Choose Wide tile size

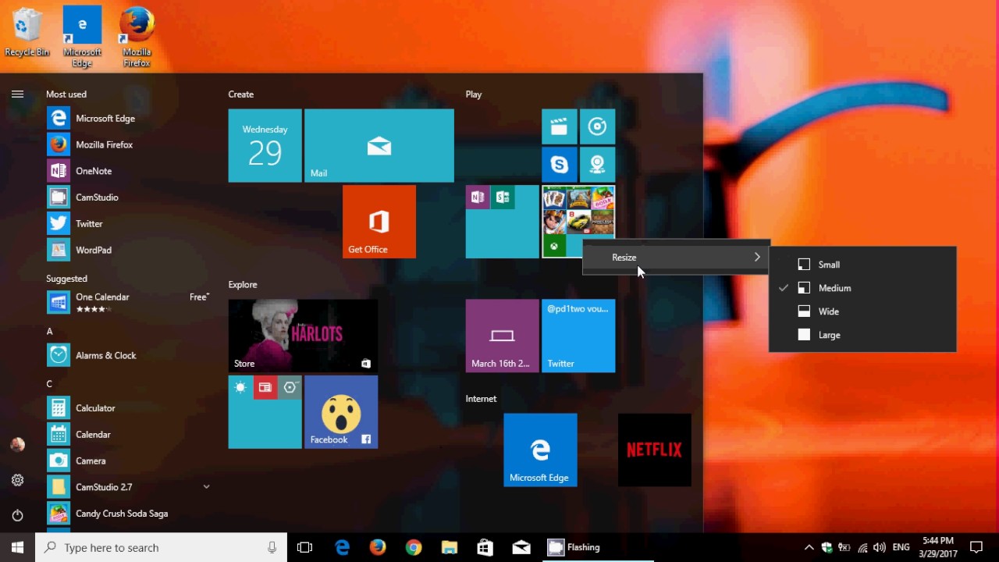[862, 311]
